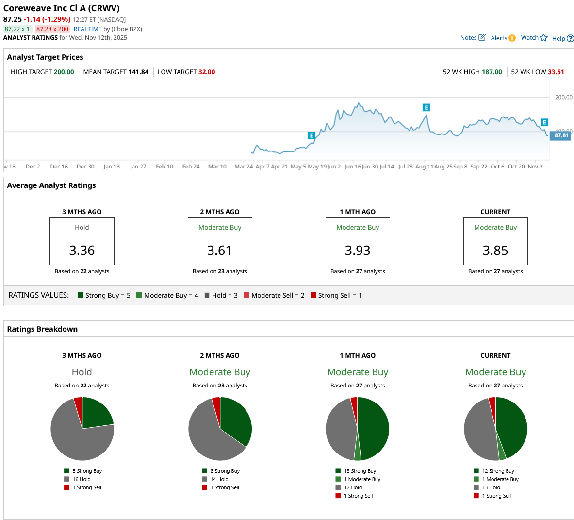Click the '12 Hold' legend entry

pos(349,487)
